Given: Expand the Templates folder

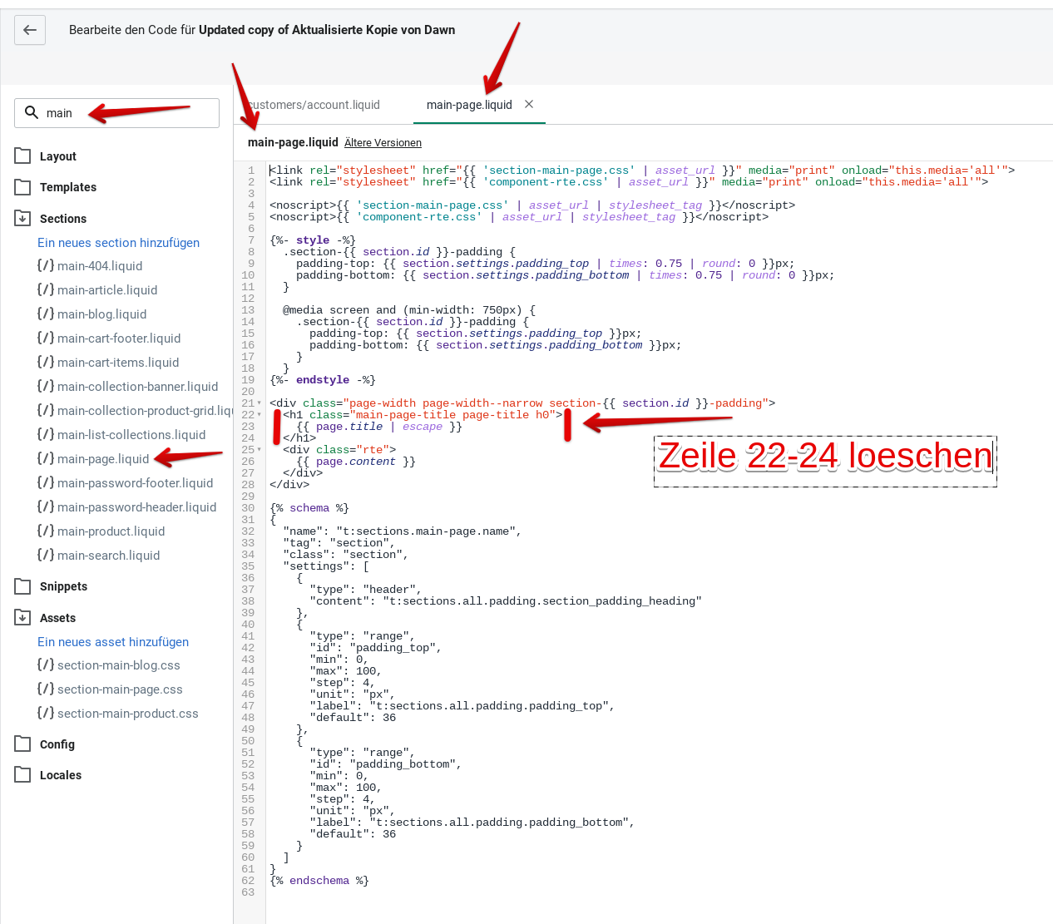Looking at the screenshot, I should 56,187.
